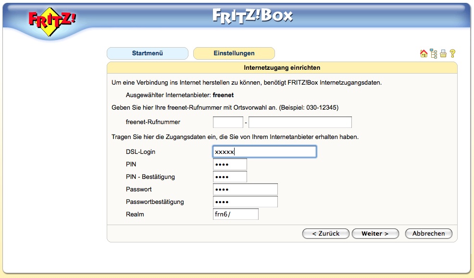The height and width of the screenshot is (278, 474).
Task: Click the printer icon
Action: pyautogui.click(x=443, y=53)
